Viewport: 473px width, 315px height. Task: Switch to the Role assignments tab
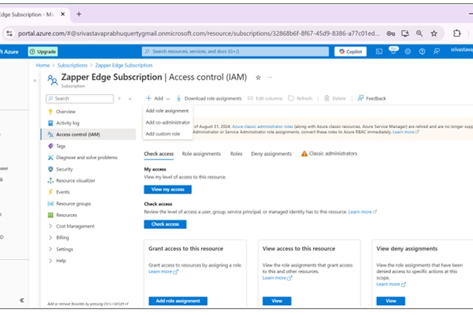(201, 153)
